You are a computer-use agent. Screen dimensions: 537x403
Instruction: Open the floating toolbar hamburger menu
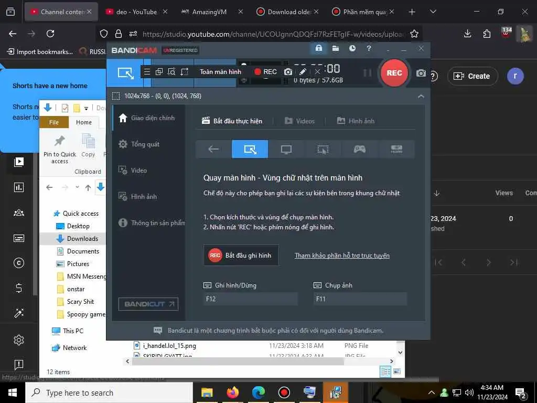pyautogui.click(x=147, y=71)
